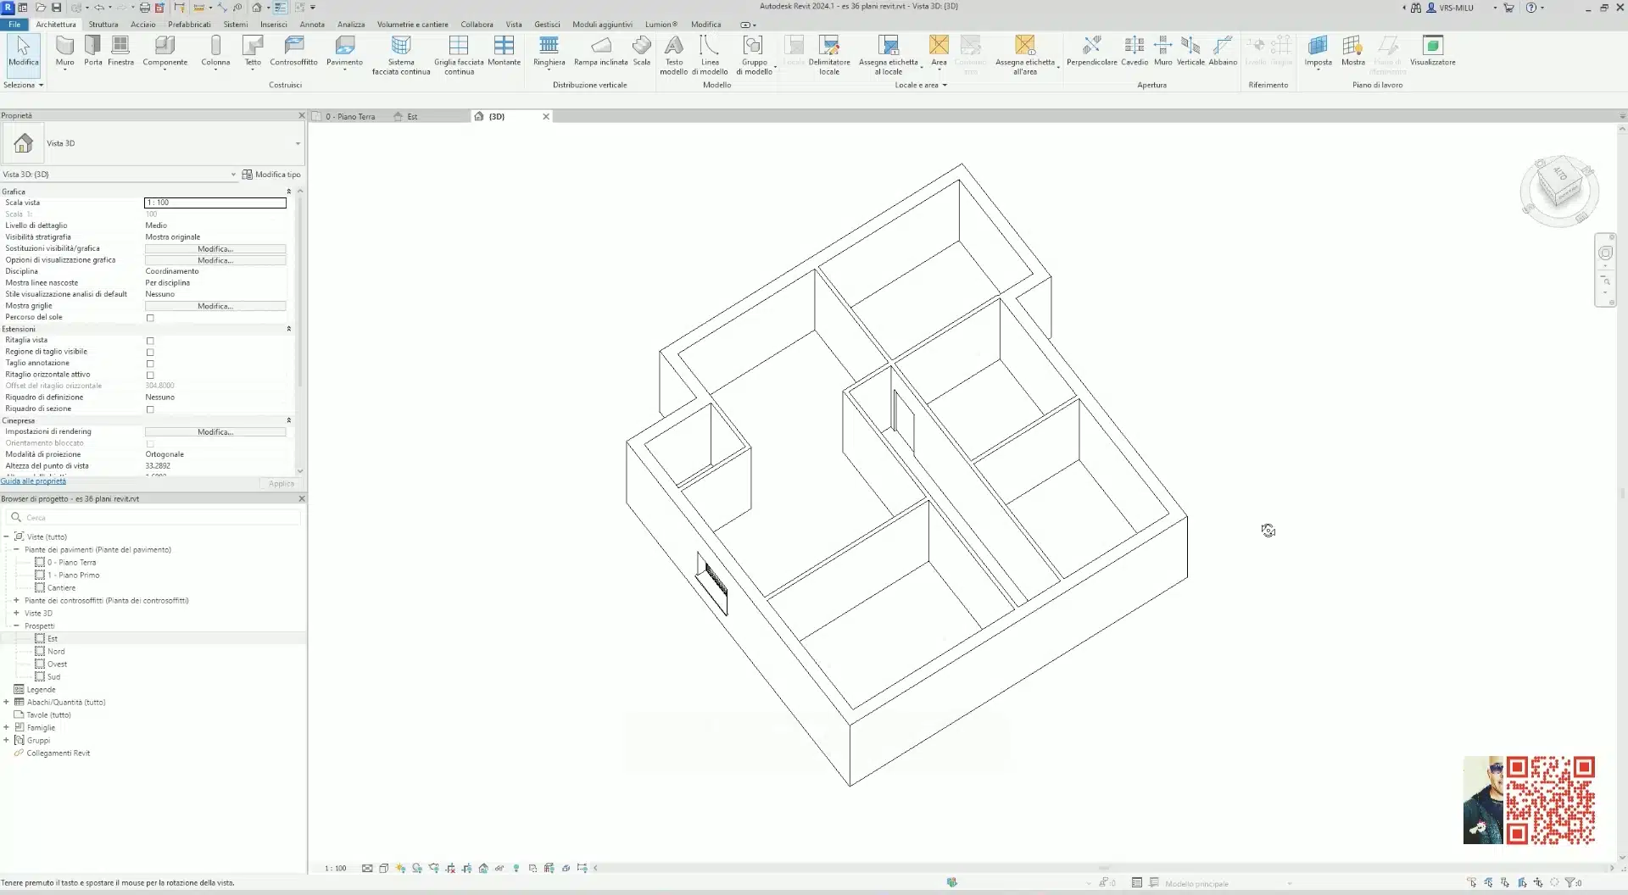Open Sostituzioni visibilità/grafica Modifica button

215,249
